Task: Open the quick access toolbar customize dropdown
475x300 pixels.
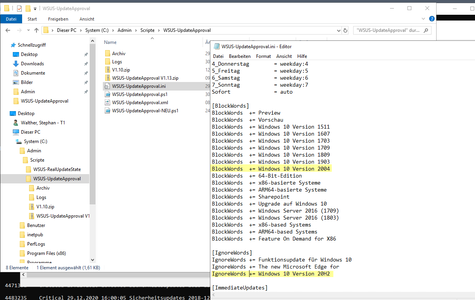Action: 35,9
